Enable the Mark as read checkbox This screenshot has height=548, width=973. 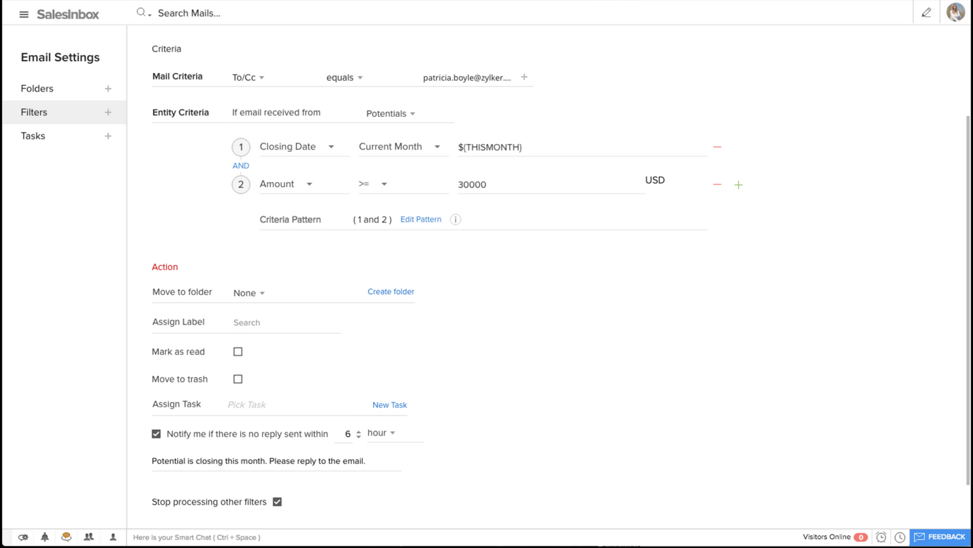(x=238, y=351)
